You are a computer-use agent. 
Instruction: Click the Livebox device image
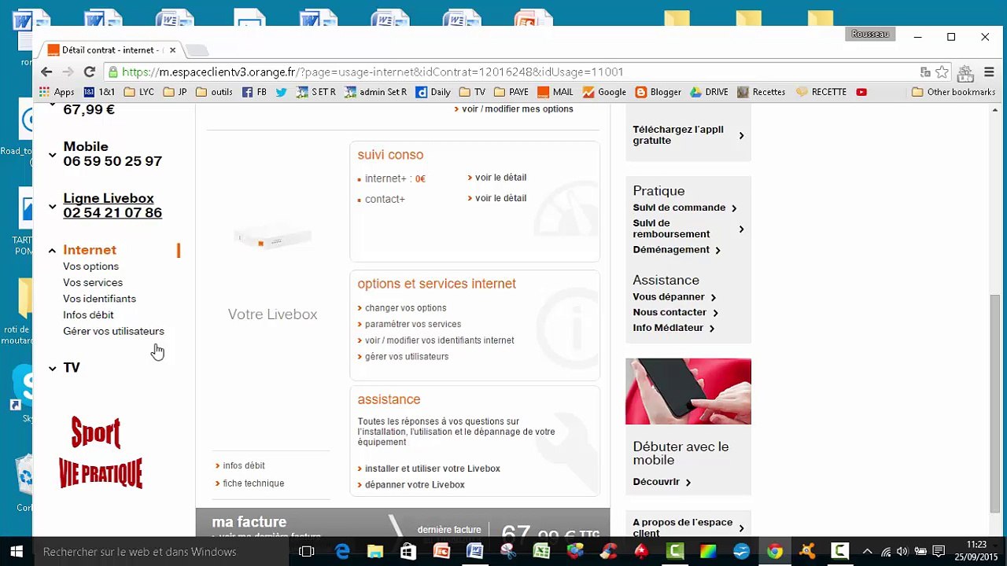[x=272, y=237]
